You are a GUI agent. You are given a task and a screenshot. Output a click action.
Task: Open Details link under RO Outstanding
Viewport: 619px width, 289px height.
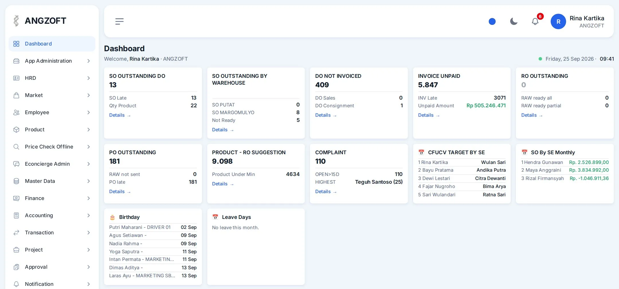[x=532, y=115]
